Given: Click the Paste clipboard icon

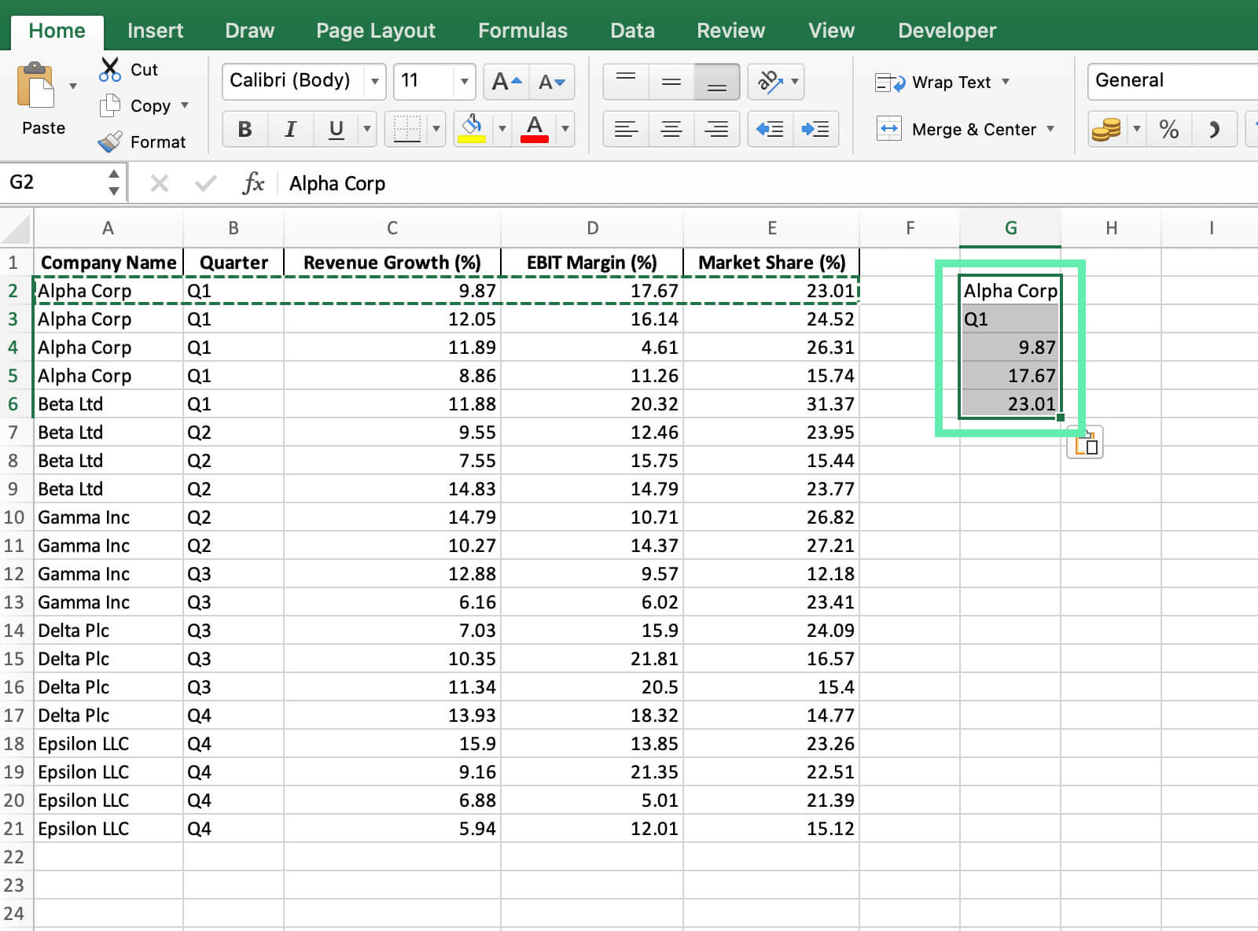Looking at the screenshot, I should tap(35, 86).
